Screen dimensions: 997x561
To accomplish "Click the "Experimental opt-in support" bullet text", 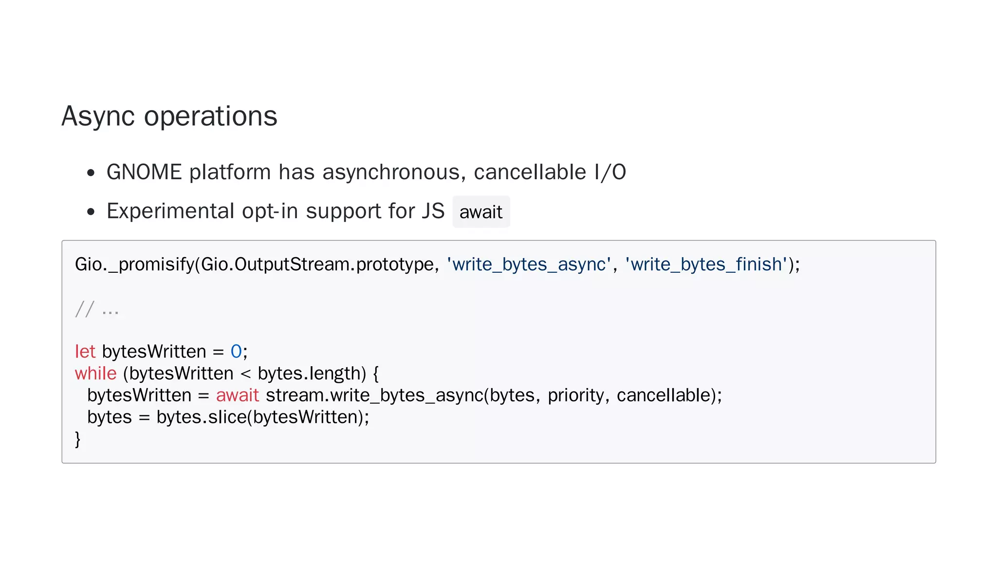I will pyautogui.click(x=275, y=211).
